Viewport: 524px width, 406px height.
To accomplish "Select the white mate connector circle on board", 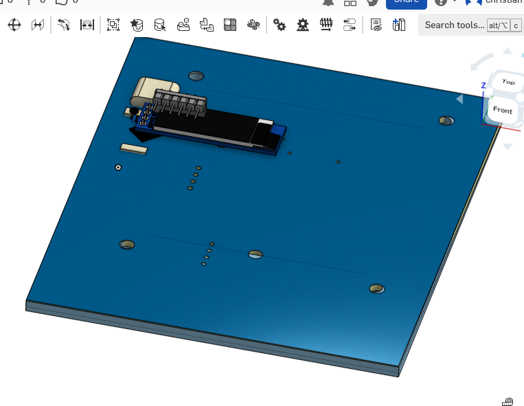I will pyautogui.click(x=118, y=168).
